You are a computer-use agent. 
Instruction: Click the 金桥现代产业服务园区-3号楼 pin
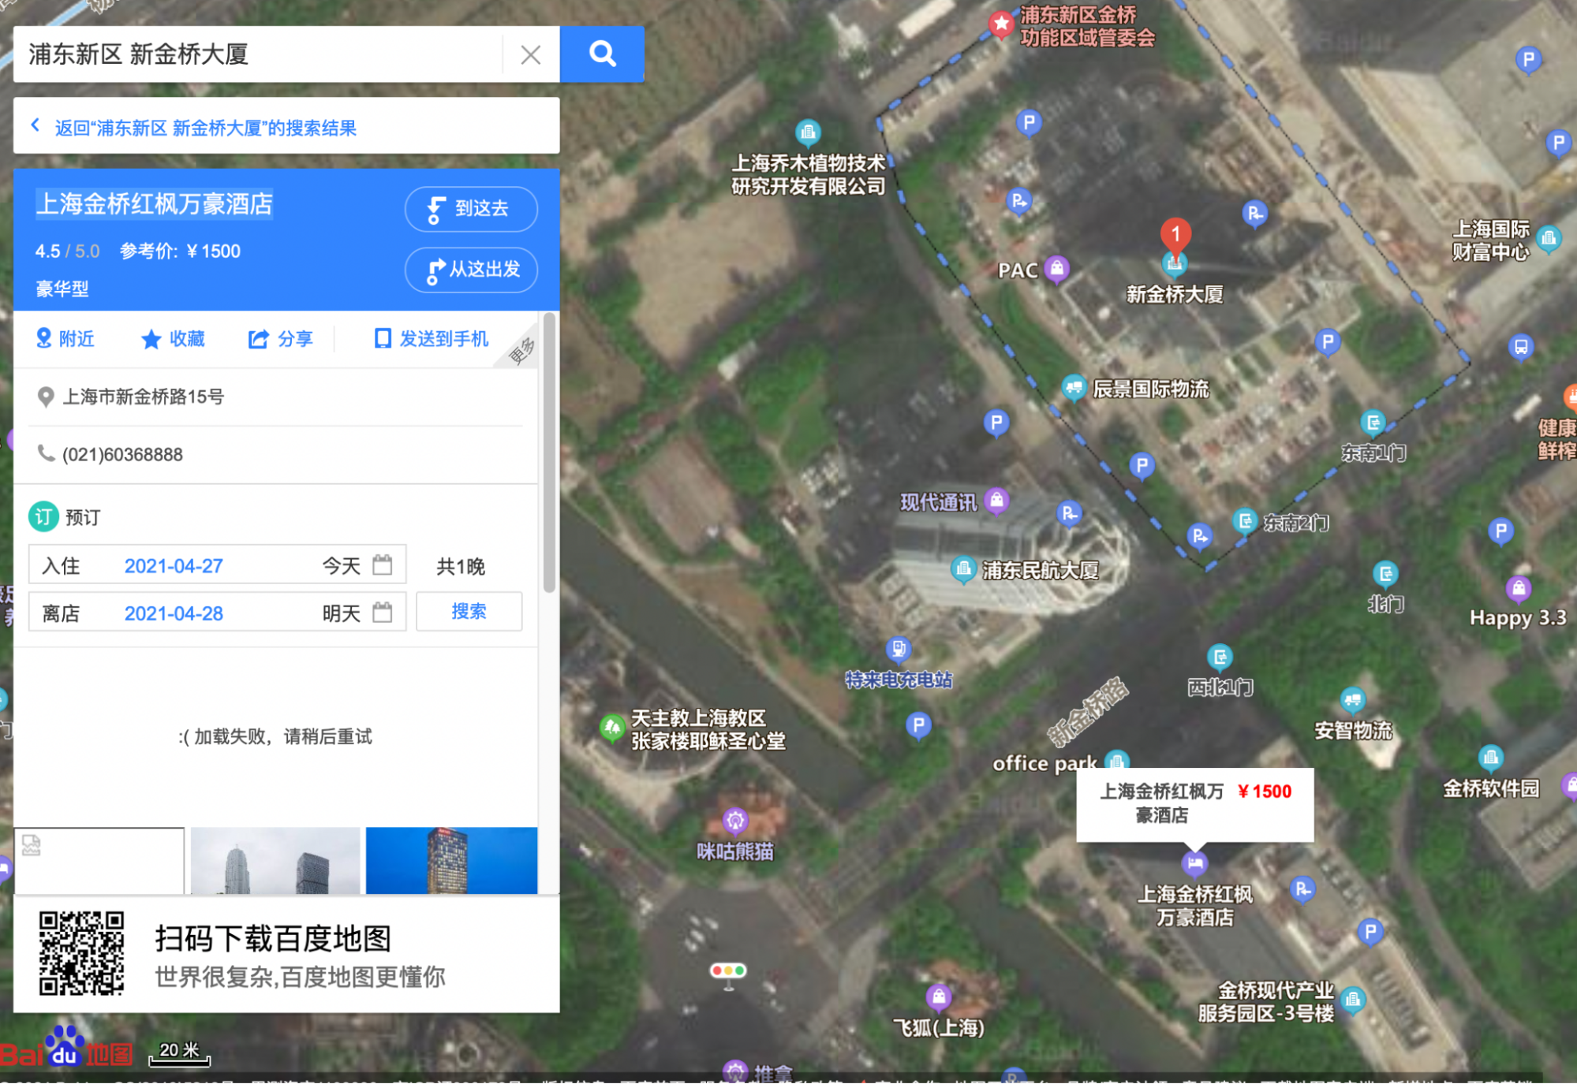tap(1352, 1000)
